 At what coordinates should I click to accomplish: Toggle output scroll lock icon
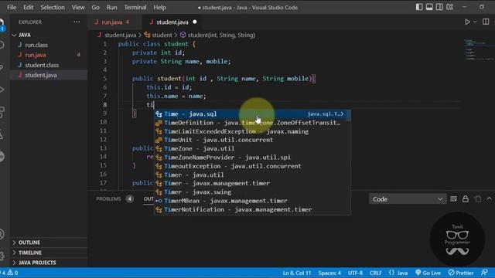click(x=466, y=199)
